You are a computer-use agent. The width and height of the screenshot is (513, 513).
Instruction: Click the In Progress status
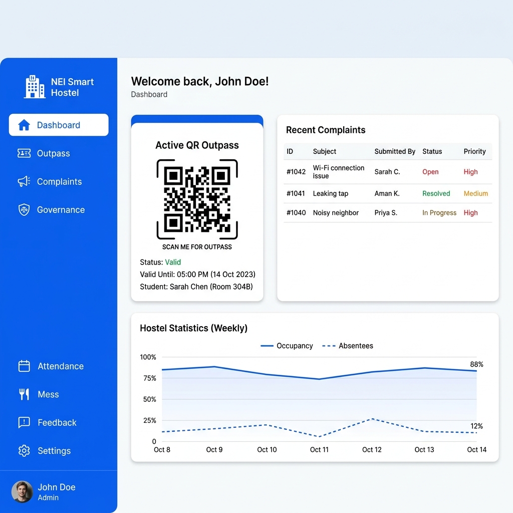(439, 212)
